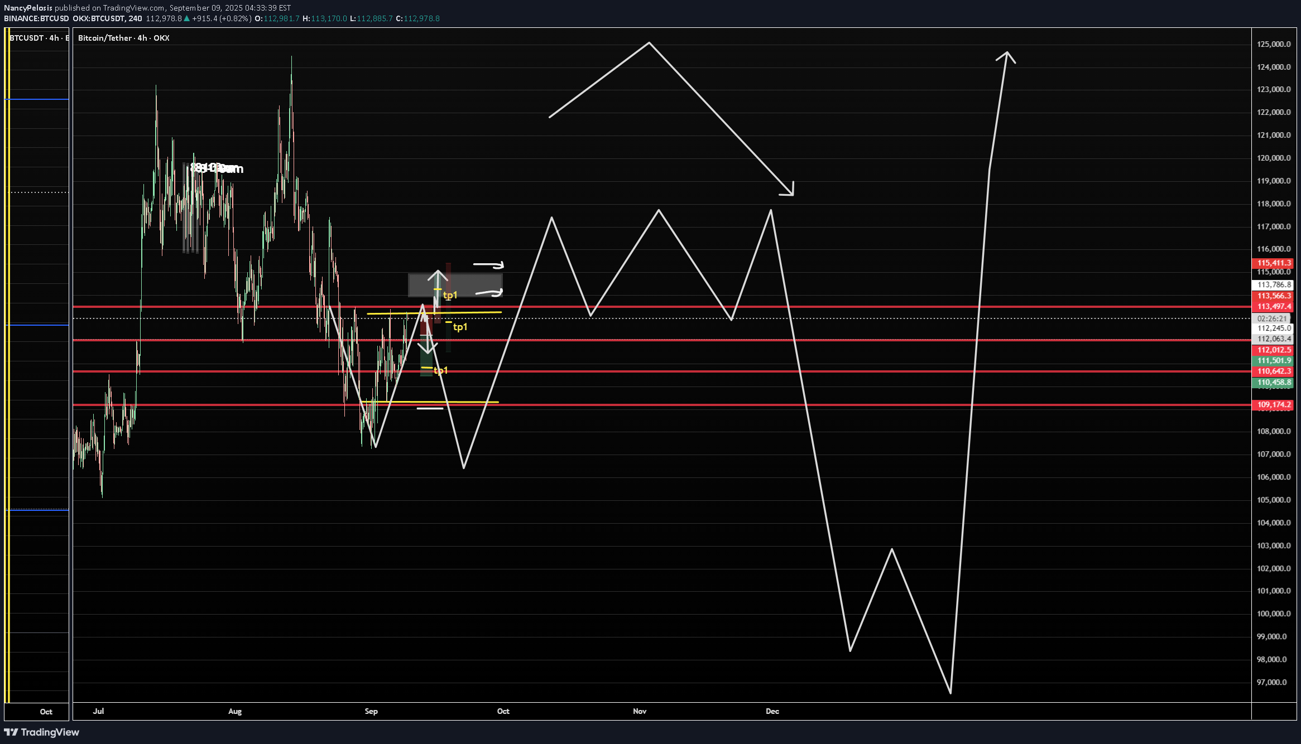Click the 105,000.0 price axis label
Screen dimensions: 1301x744
coord(1274,500)
